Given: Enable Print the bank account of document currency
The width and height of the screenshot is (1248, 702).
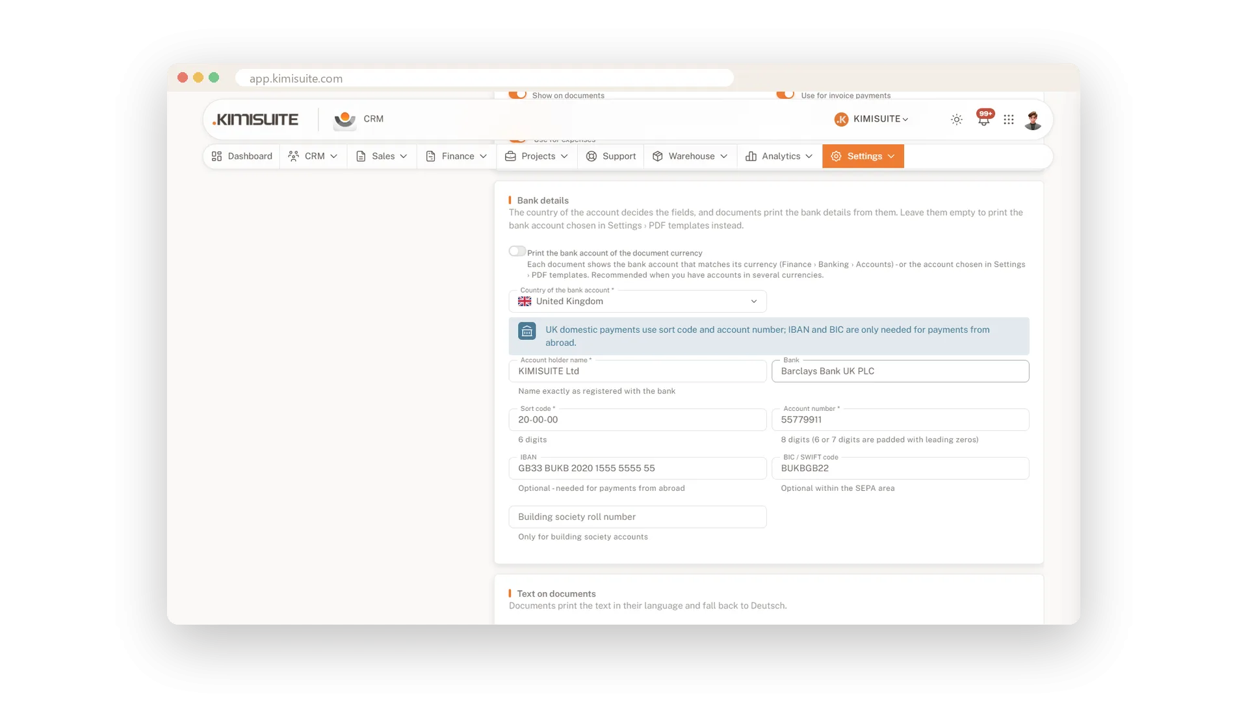Looking at the screenshot, I should (x=517, y=251).
